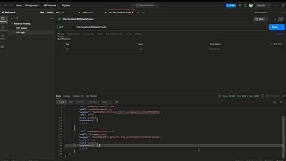Open the Tests tab
This screenshot has width=286, height=161.
tap(128, 34)
